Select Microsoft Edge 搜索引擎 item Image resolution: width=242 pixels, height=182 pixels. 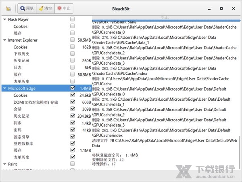pyautogui.click(x=21, y=137)
